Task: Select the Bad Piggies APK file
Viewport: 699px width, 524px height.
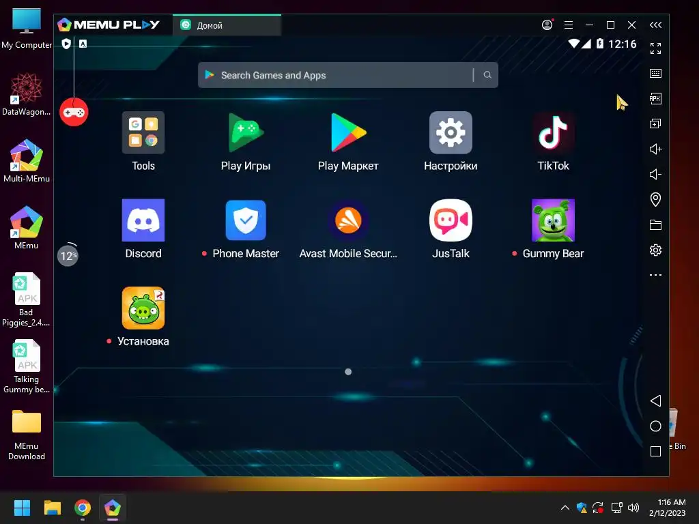Action: point(27,300)
